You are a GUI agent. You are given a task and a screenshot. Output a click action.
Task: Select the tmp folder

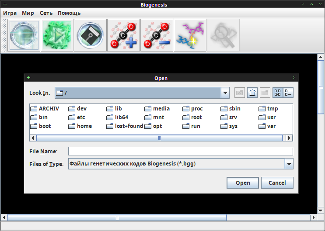coord(269,108)
